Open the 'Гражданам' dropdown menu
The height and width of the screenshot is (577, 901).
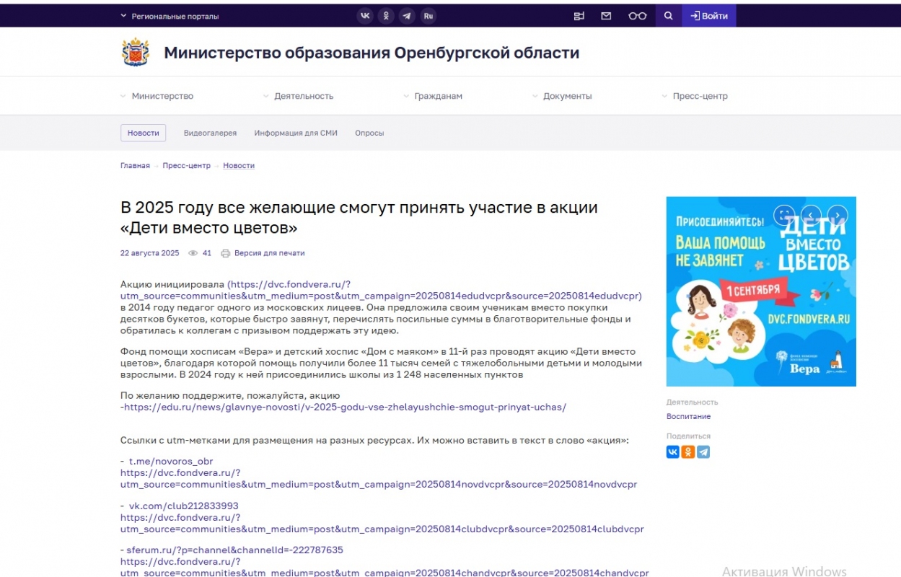(438, 96)
